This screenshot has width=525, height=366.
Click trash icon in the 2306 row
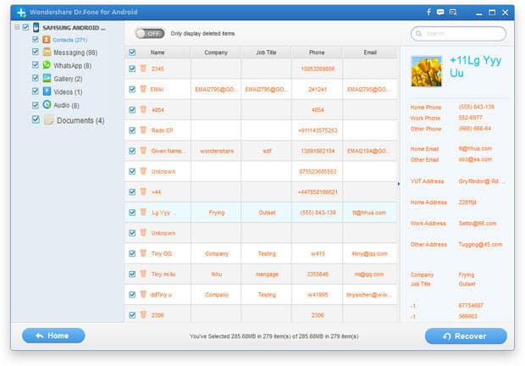(143, 315)
